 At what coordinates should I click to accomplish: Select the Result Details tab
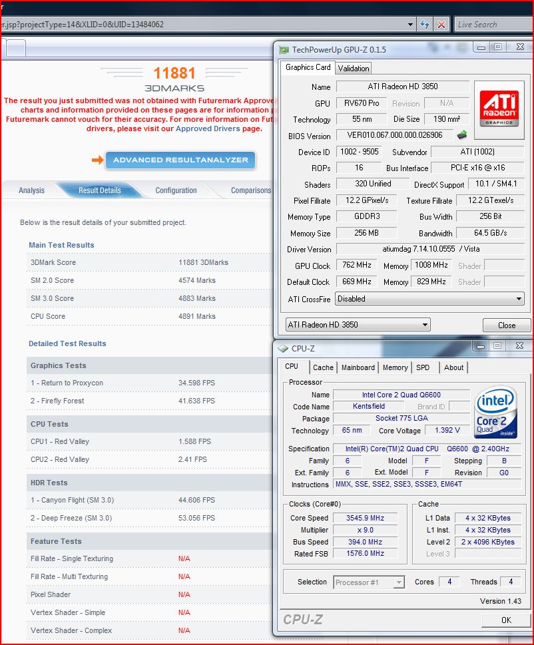[x=100, y=190]
